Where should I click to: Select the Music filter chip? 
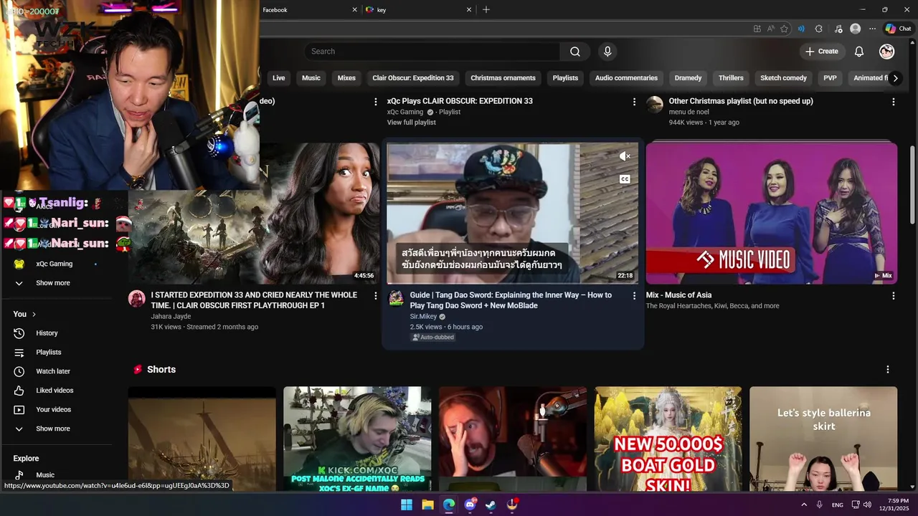tap(311, 78)
